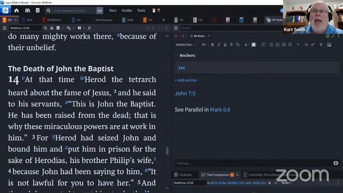Clear formatting in note editor
The height and width of the screenshot is (193, 343).
[x=321, y=44]
